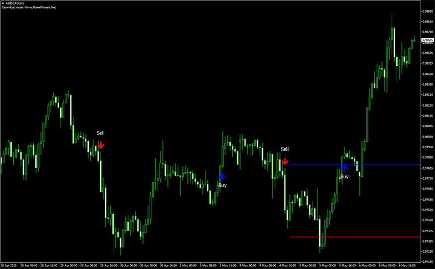Click the '1 May 08:00' time axis label

pos(208,265)
